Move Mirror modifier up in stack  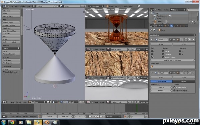click(x=186, y=40)
